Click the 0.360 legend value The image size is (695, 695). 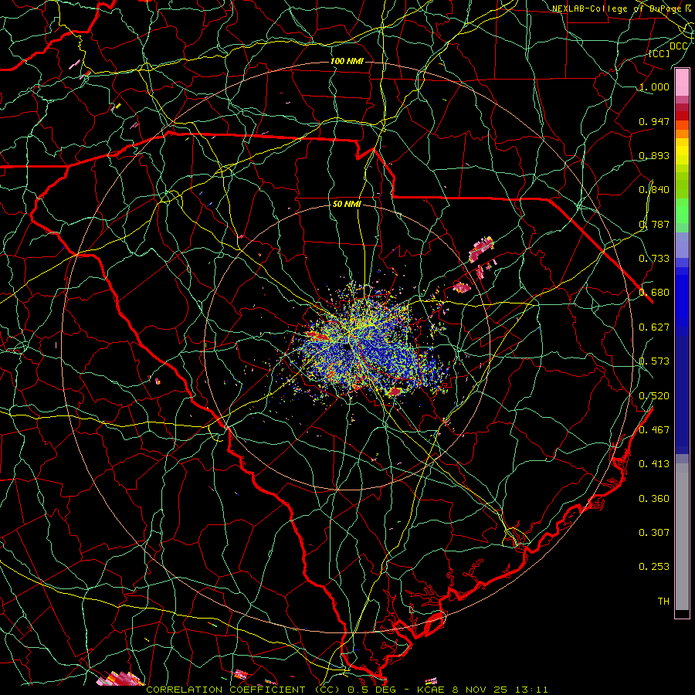[x=654, y=499]
